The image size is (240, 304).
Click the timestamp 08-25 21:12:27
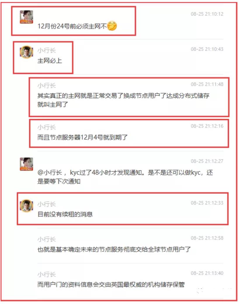pos(207,161)
